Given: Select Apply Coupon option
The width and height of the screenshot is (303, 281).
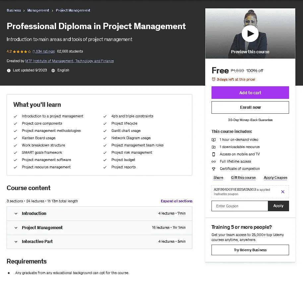Looking at the screenshot, I should (x=275, y=178).
